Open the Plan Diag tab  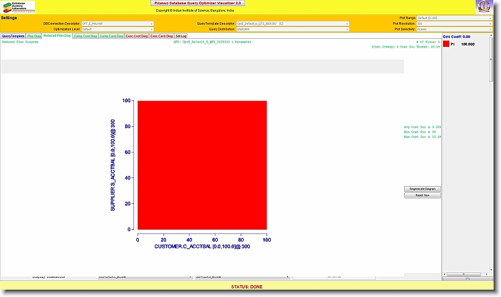(34, 36)
